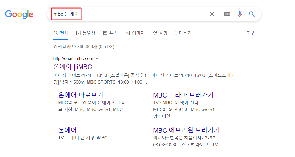Click the 이미지 tab picture icon
295x157 pixels.
(128, 33)
